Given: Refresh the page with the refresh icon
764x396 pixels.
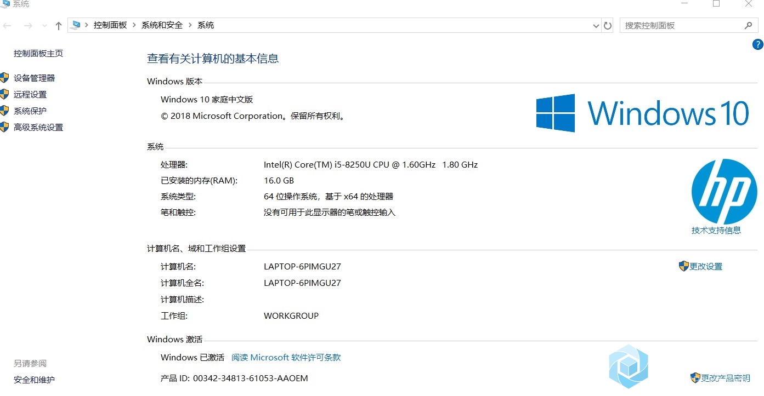Looking at the screenshot, I should (x=607, y=26).
